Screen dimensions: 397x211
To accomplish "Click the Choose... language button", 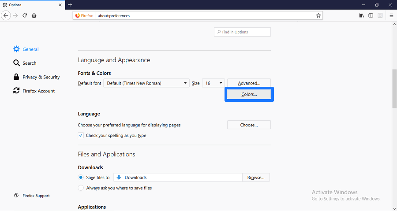I will tap(249, 125).
